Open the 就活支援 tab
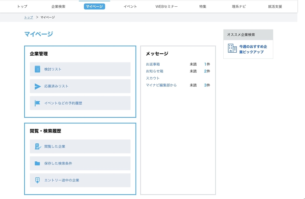The image size is (305, 199). tap(275, 7)
